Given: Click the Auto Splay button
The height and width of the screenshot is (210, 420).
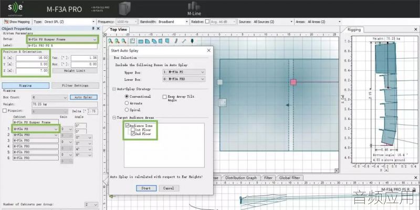Looking at the screenshot, I should coord(84,97).
